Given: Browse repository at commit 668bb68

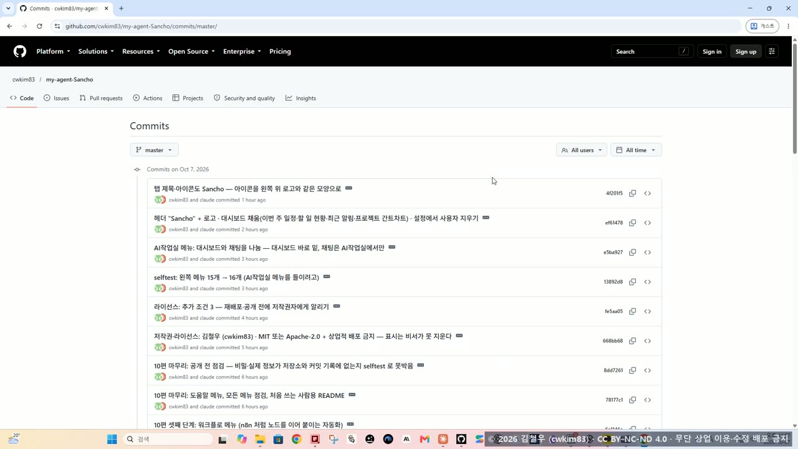Looking at the screenshot, I should (647, 341).
